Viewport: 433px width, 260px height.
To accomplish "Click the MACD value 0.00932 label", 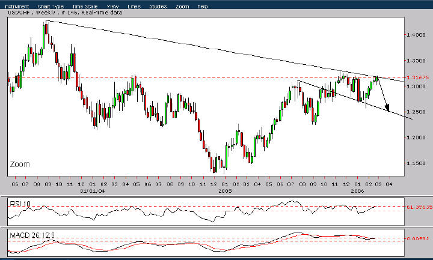I will pos(417,238).
